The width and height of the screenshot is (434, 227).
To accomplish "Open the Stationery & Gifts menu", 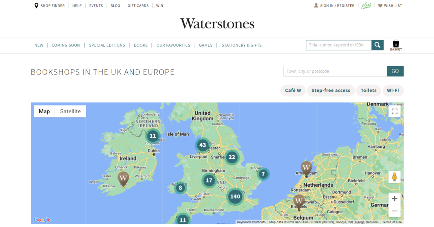I will coord(241,45).
